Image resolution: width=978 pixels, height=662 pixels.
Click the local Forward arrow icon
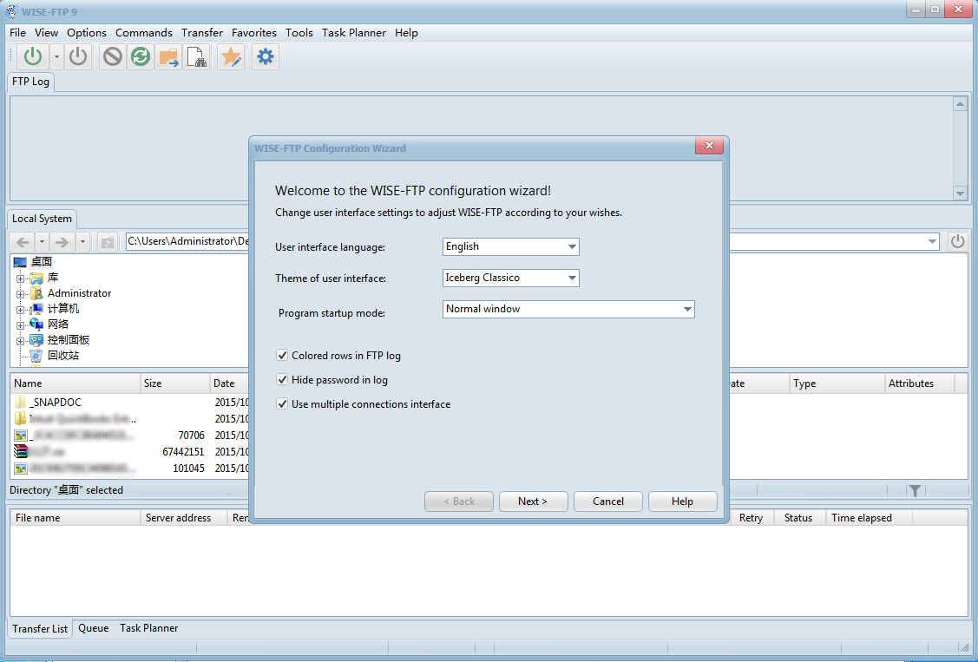(x=62, y=242)
